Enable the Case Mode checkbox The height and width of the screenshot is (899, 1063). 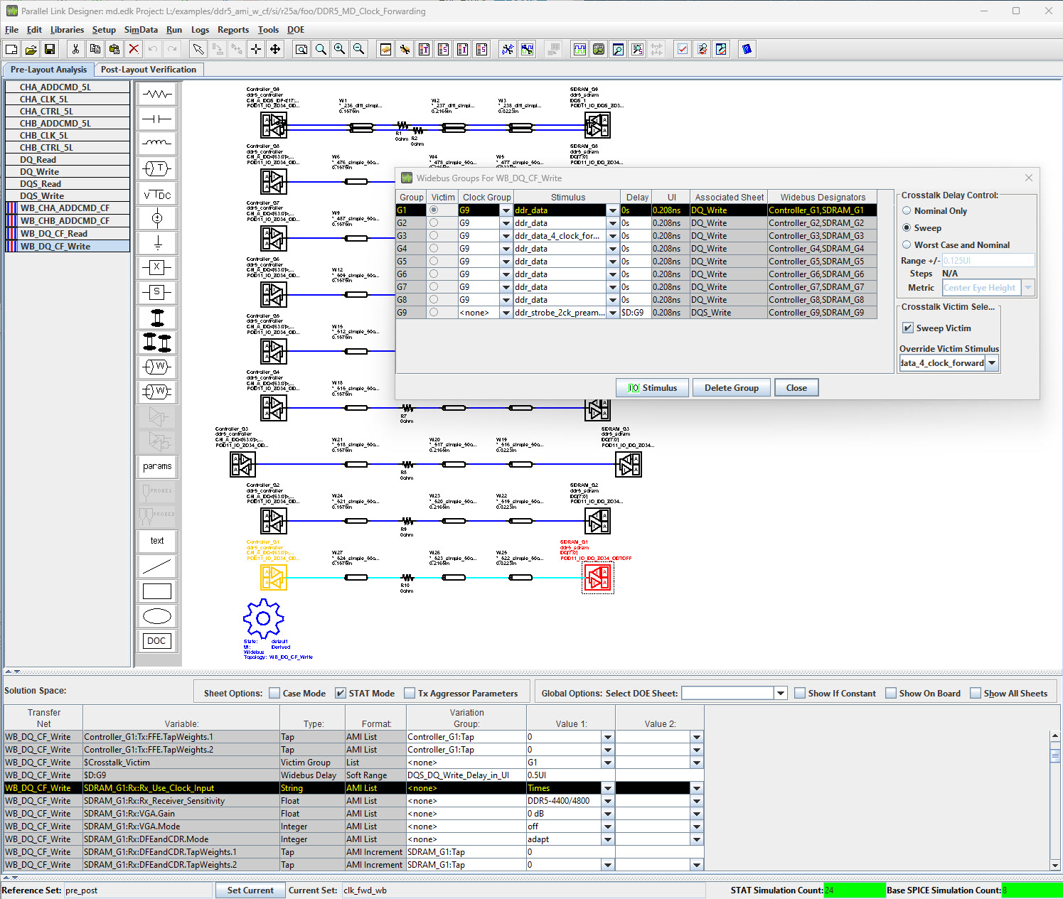pos(274,694)
